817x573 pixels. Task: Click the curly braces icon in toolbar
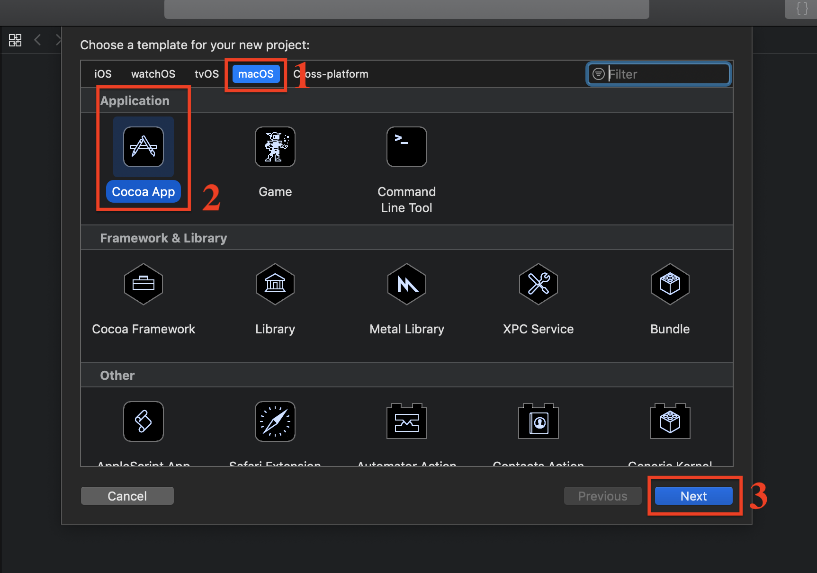pyautogui.click(x=802, y=9)
